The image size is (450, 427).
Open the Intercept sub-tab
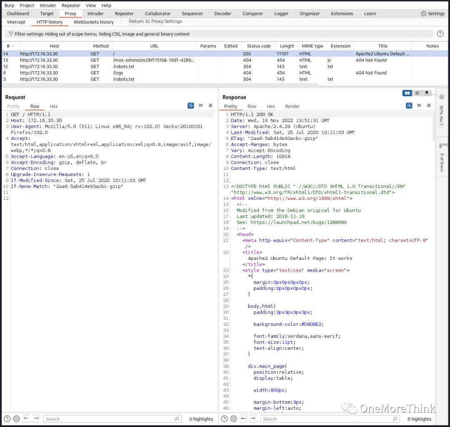click(x=16, y=22)
